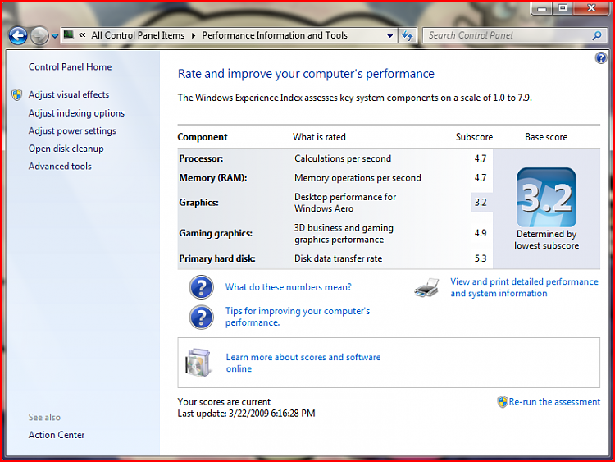615x462 pixels.
Task: Refresh the page with the refresh icon
Action: 408,36
